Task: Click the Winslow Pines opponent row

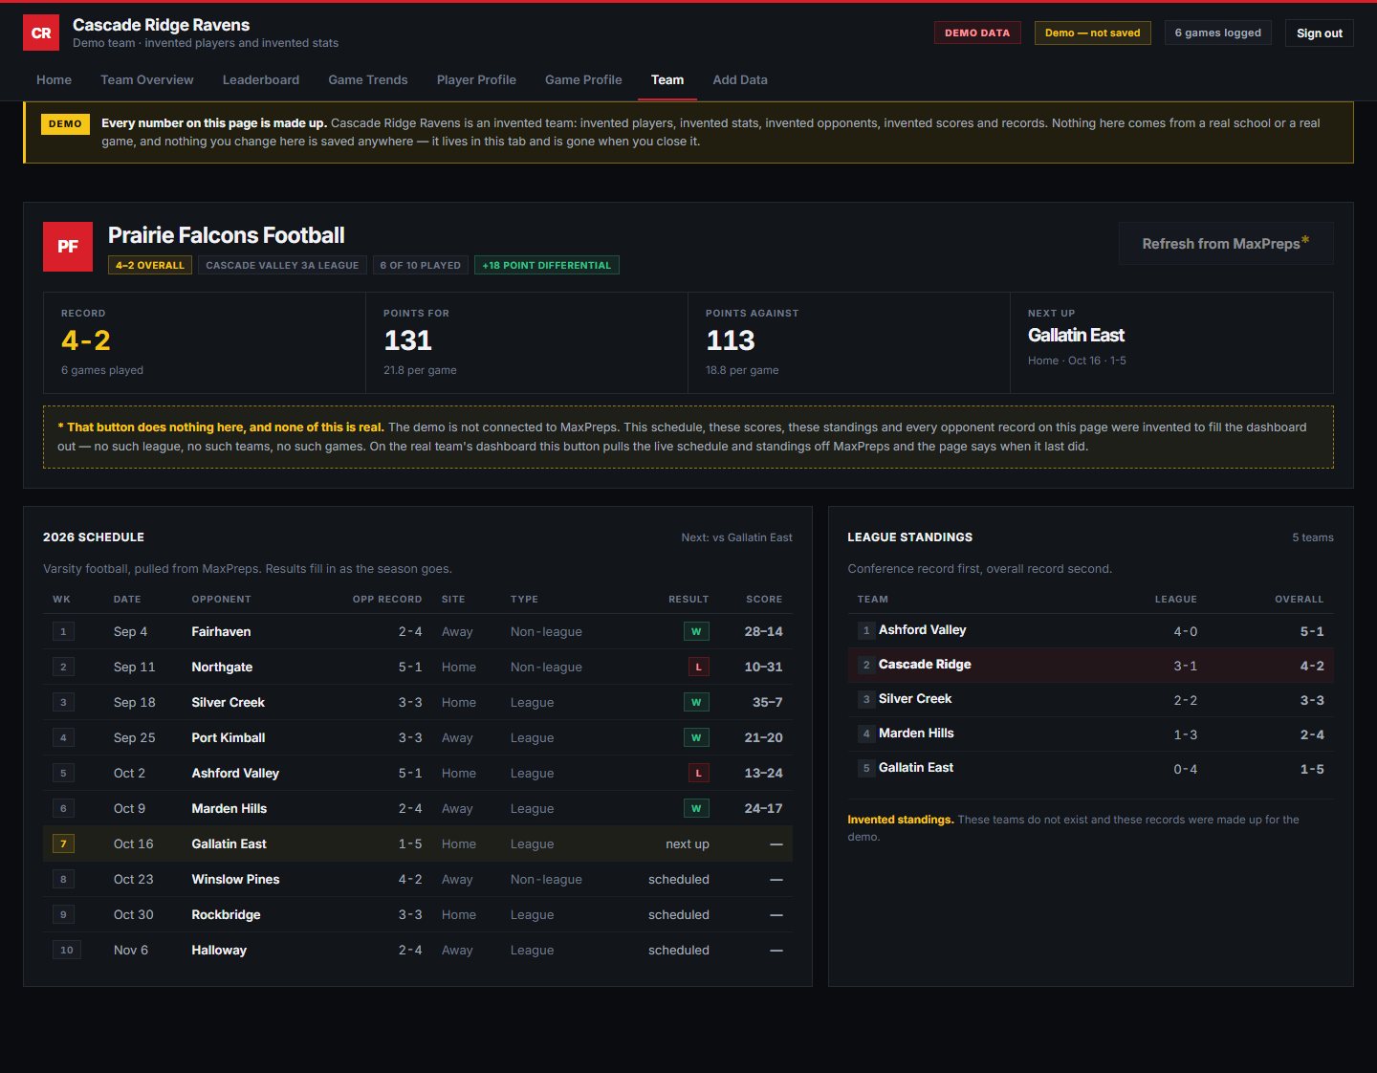Action: [x=418, y=879]
